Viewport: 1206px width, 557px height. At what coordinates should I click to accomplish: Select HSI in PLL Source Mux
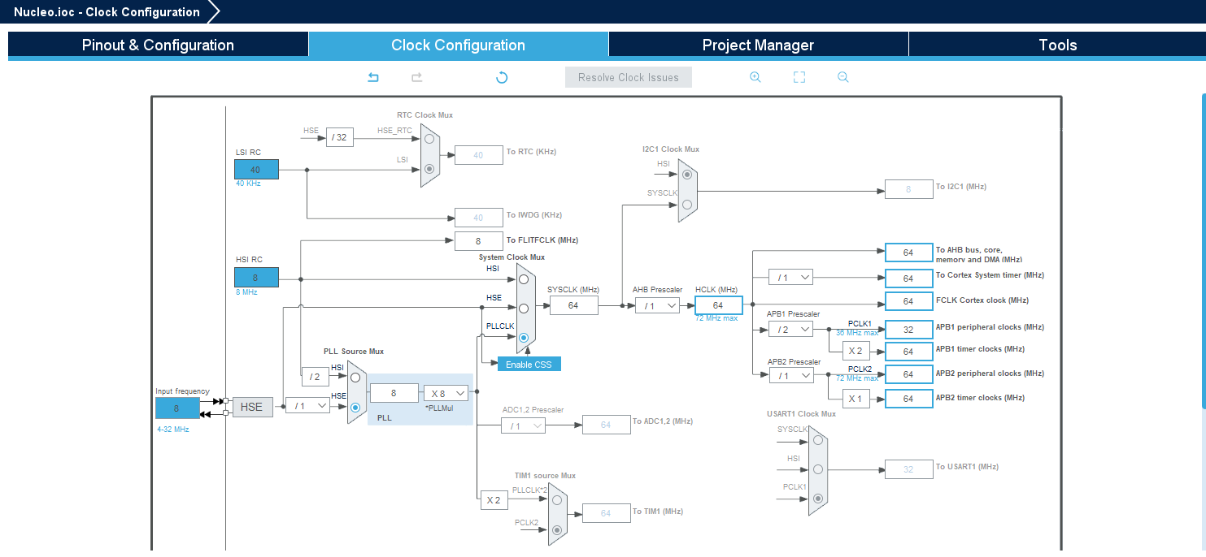coord(355,378)
